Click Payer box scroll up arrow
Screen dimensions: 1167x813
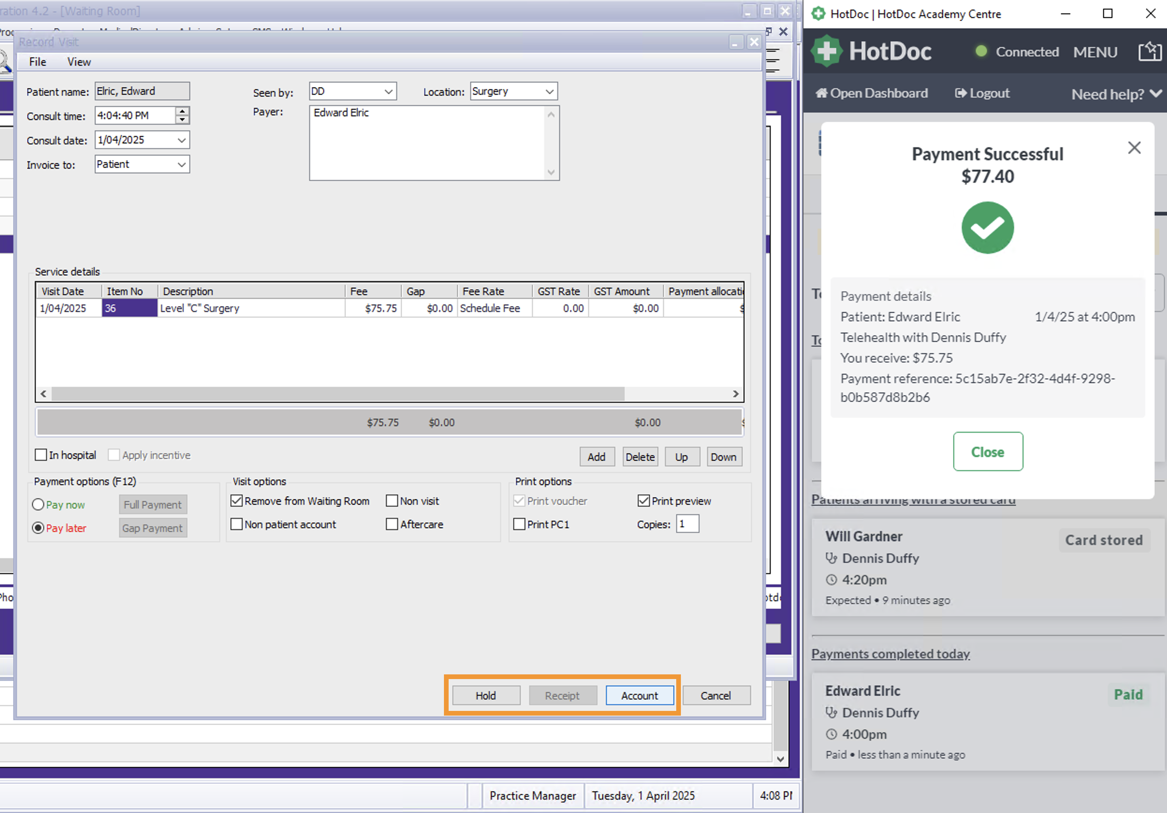coord(551,114)
